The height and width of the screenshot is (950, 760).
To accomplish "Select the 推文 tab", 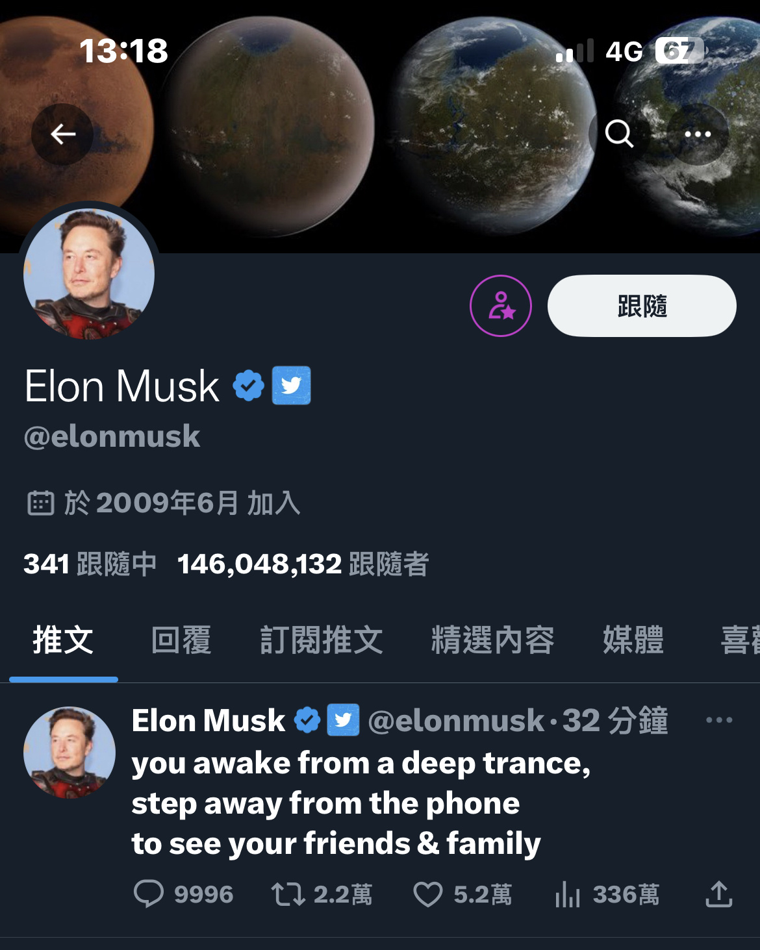I will pos(64,640).
